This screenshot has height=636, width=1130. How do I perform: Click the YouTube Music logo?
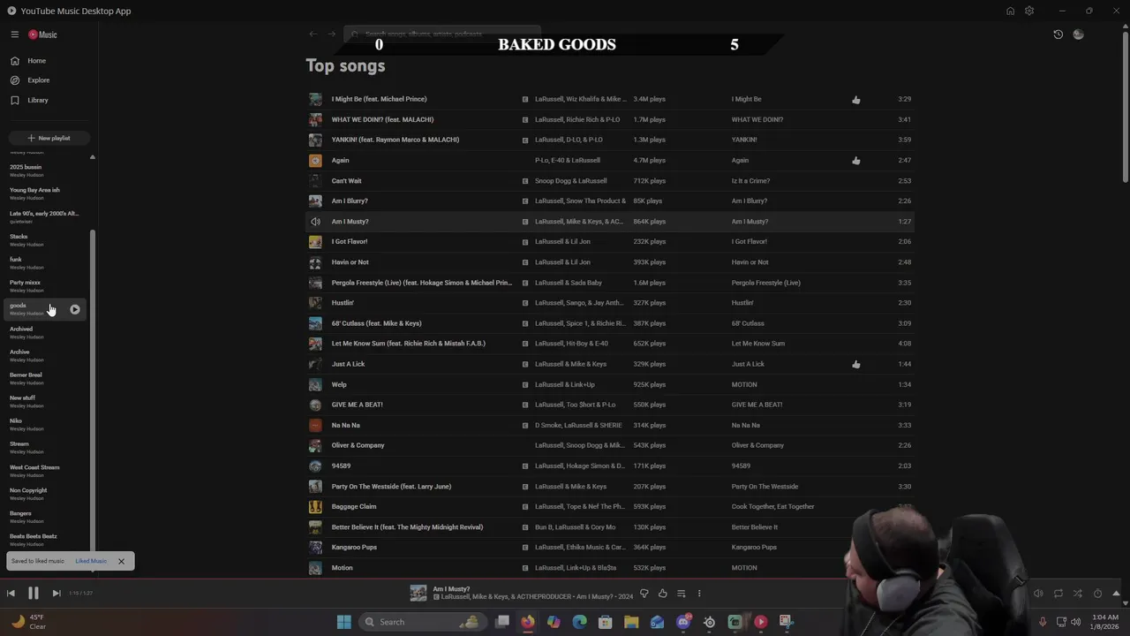(42, 34)
